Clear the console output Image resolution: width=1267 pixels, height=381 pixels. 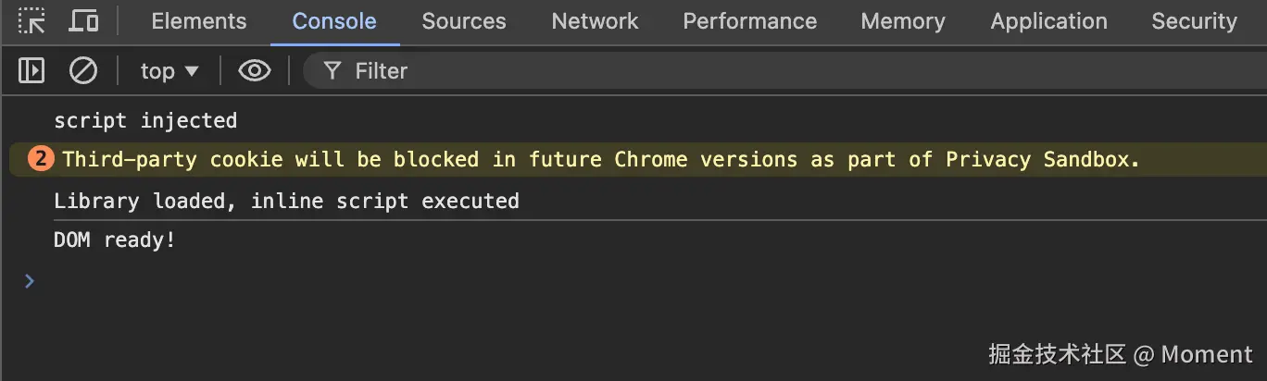(83, 70)
